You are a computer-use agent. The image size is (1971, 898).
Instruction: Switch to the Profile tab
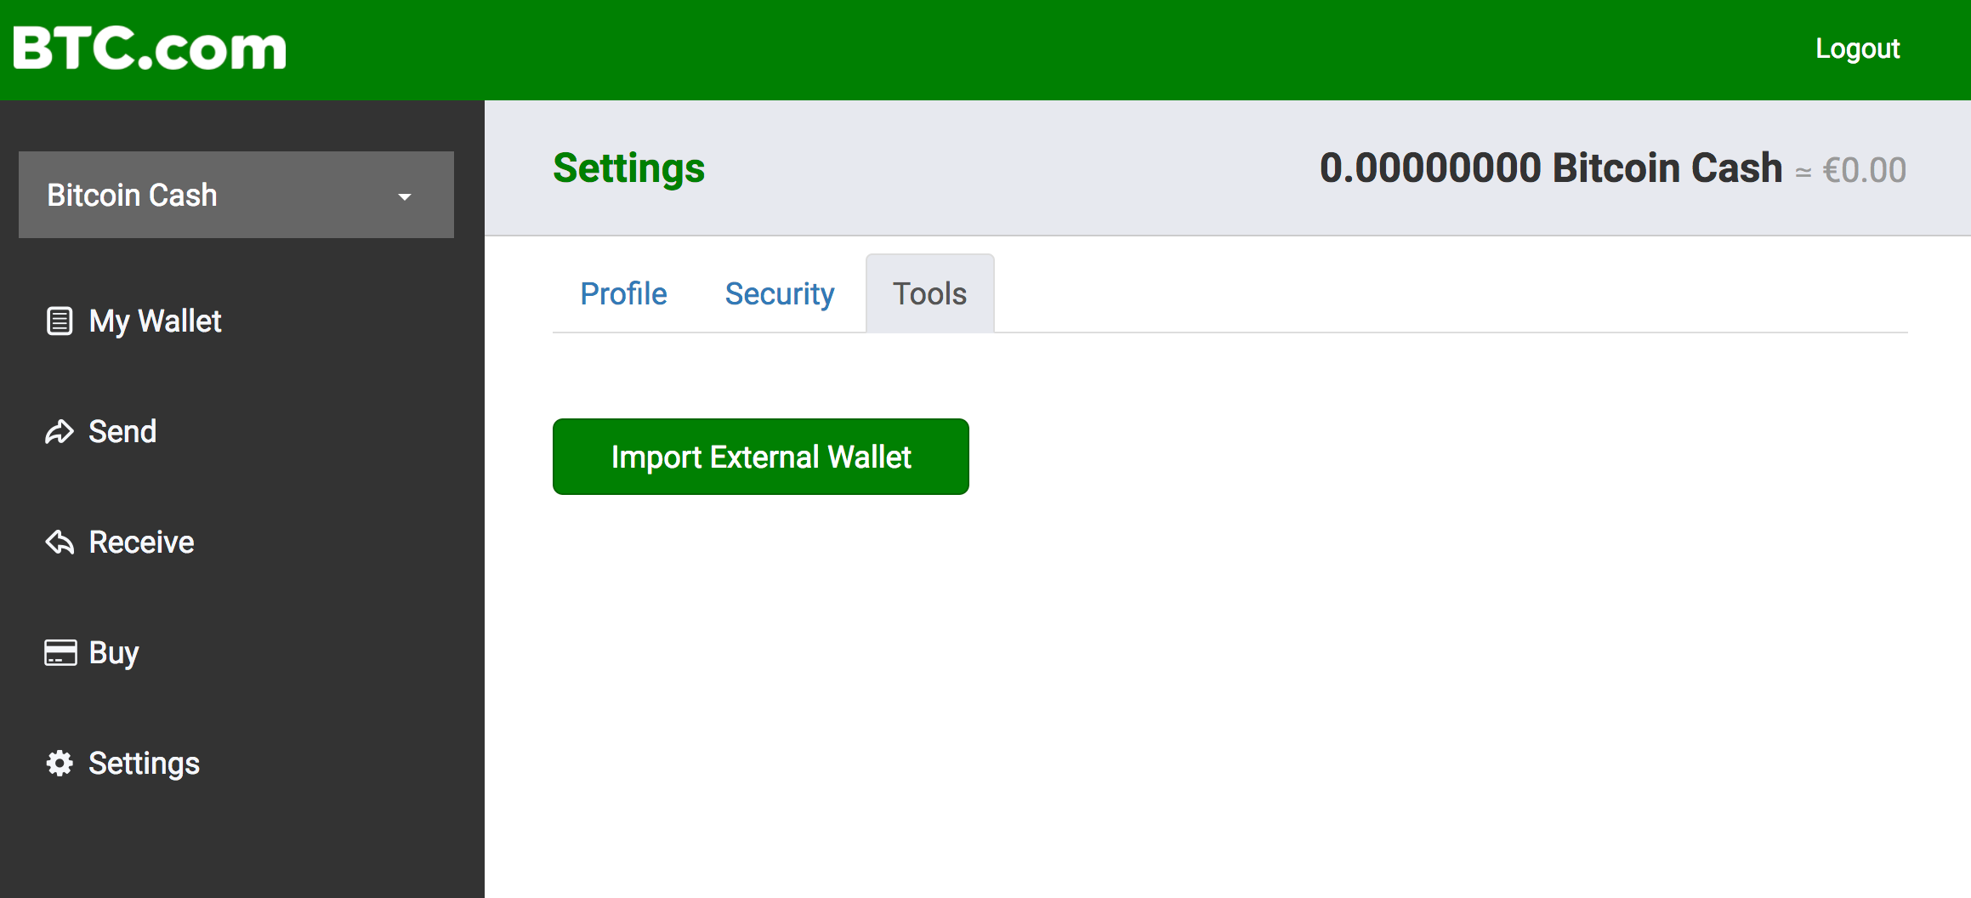[x=623, y=293]
